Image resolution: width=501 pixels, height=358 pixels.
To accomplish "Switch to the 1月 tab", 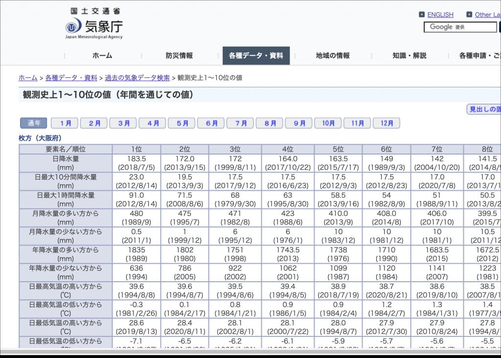I will click(x=65, y=123).
